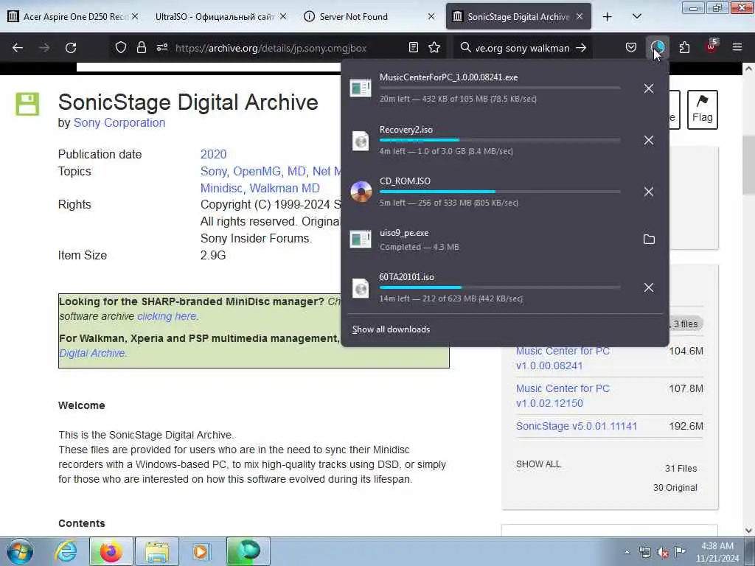The width and height of the screenshot is (755, 566).
Task: Show hidden system tray icons
Action: click(x=627, y=553)
